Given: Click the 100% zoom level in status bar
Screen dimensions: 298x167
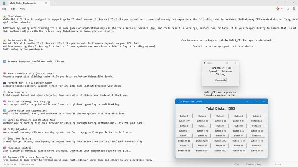Looking at the screenshot, I should coord(236,164).
